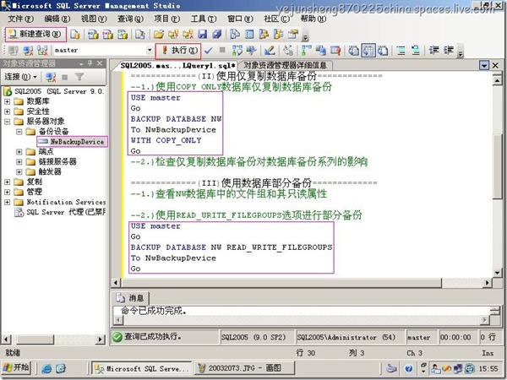This screenshot has width=507, height=380.
Task: Expand the 复制 folder node
Action: pos(7,182)
